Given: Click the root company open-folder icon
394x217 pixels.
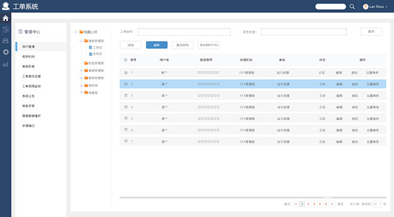Looking at the screenshot, I should [x=81, y=32].
